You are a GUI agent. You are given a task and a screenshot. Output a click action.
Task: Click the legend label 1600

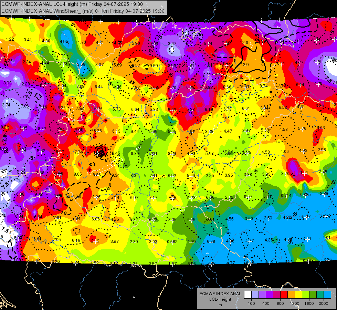point(309,303)
